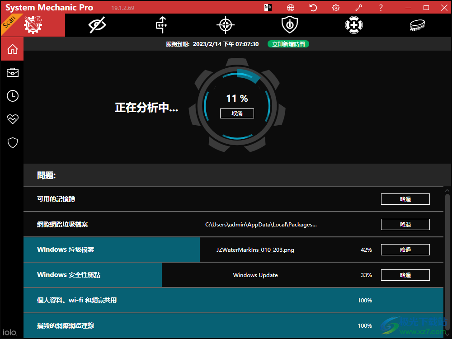Skip 可用的記憶體 with its 略過 button
The width and height of the screenshot is (452, 339).
405,199
